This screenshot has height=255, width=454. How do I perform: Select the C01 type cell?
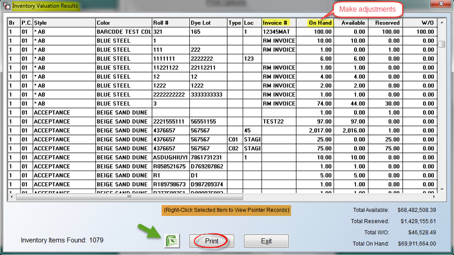[235, 140]
